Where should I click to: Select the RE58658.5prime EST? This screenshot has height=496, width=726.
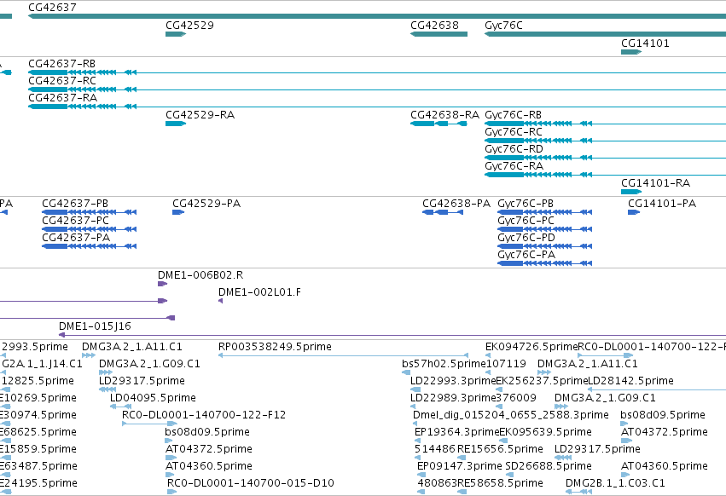462,493
